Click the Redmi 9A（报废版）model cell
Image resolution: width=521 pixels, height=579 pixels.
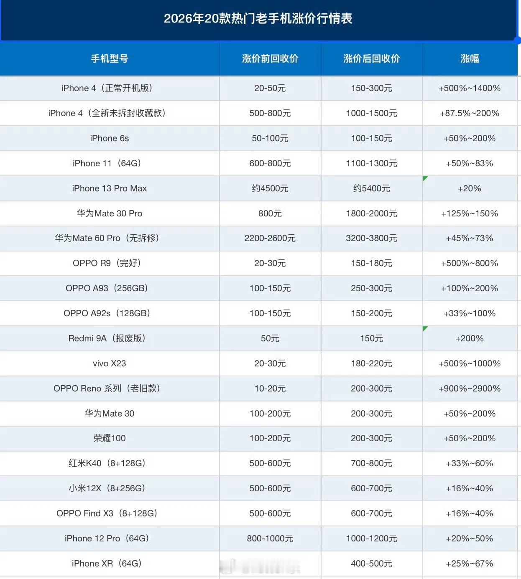(x=110, y=338)
